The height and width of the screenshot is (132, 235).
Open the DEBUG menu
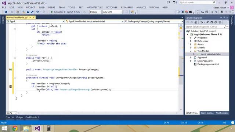[x=51, y=7]
